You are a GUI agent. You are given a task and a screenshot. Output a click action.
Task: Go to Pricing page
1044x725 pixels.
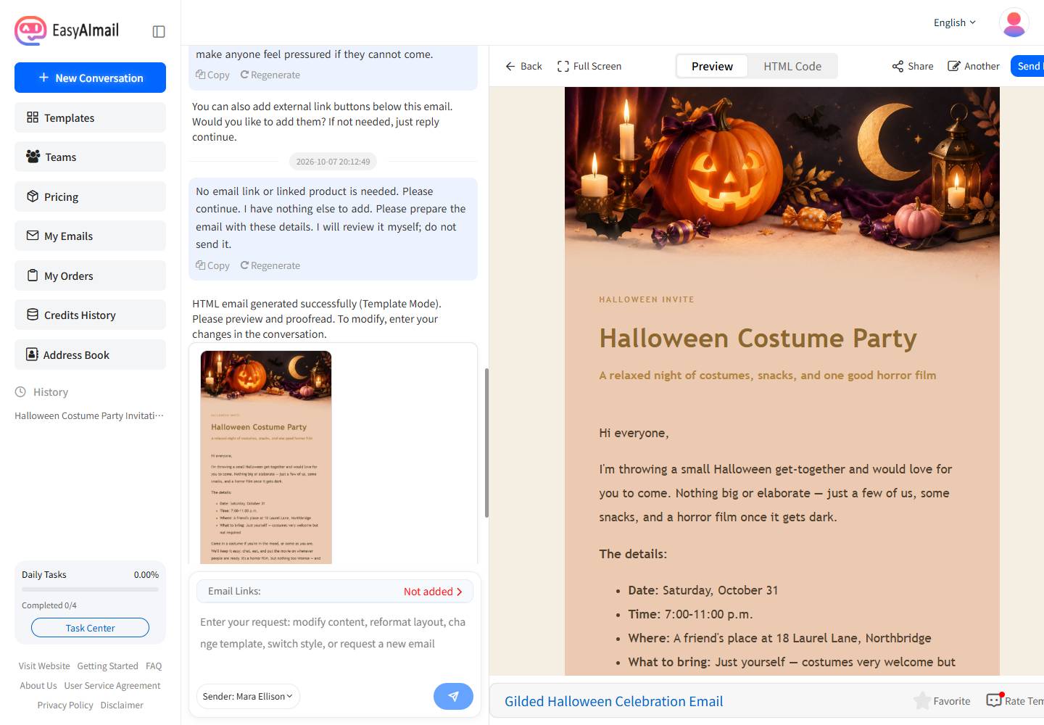pyautogui.click(x=90, y=196)
